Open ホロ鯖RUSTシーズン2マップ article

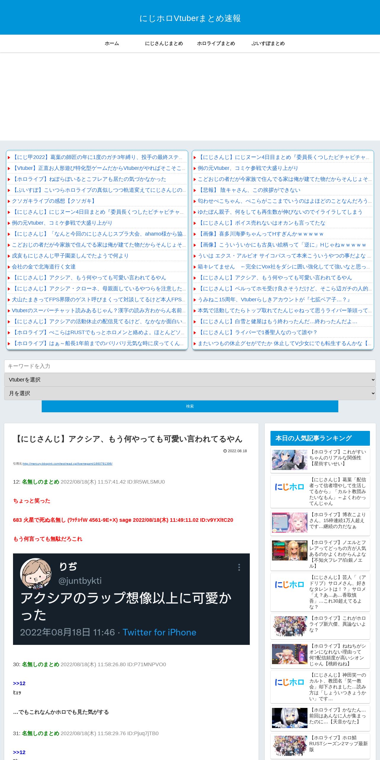pos(338,743)
